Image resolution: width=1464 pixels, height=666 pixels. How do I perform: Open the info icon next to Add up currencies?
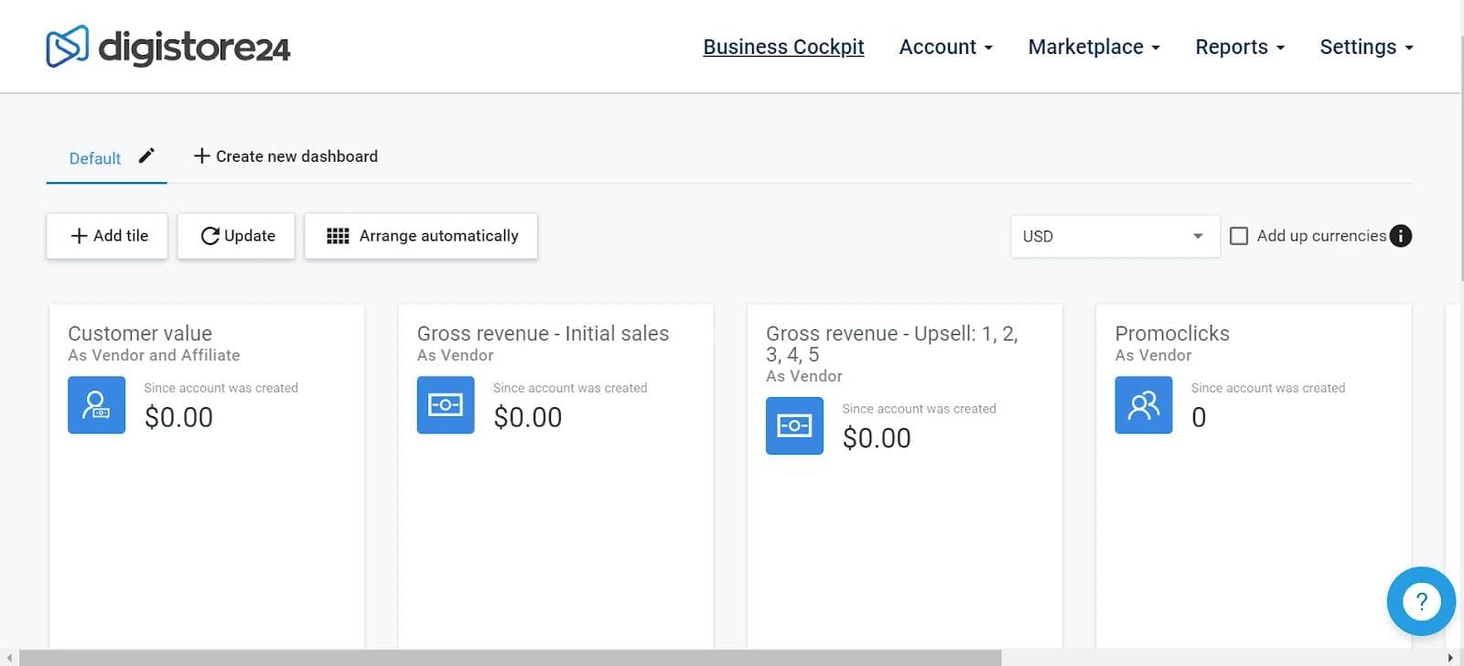point(1400,236)
